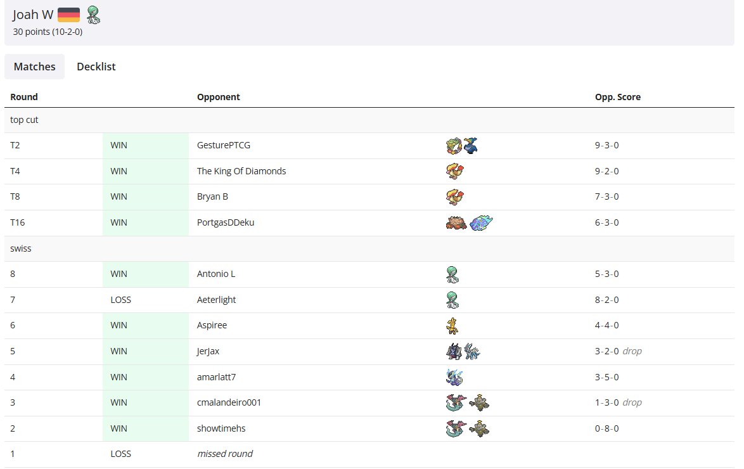Click the 'drop' label in cmalandeiro001 row
Image resolution: width=744 pixels, height=469 pixels.
click(x=632, y=402)
